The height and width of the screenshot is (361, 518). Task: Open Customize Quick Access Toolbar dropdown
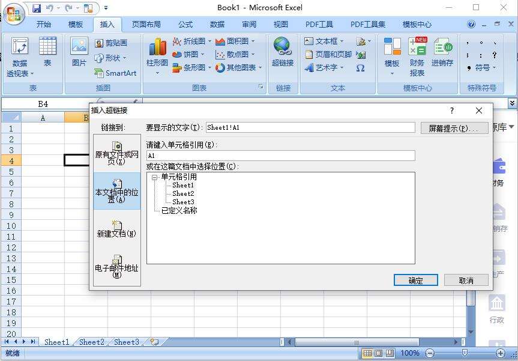click(106, 8)
